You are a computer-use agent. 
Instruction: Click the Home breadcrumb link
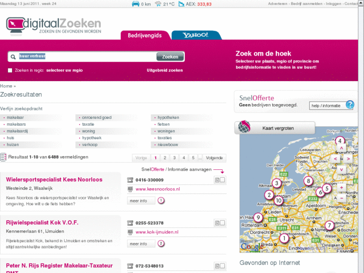(6, 86)
